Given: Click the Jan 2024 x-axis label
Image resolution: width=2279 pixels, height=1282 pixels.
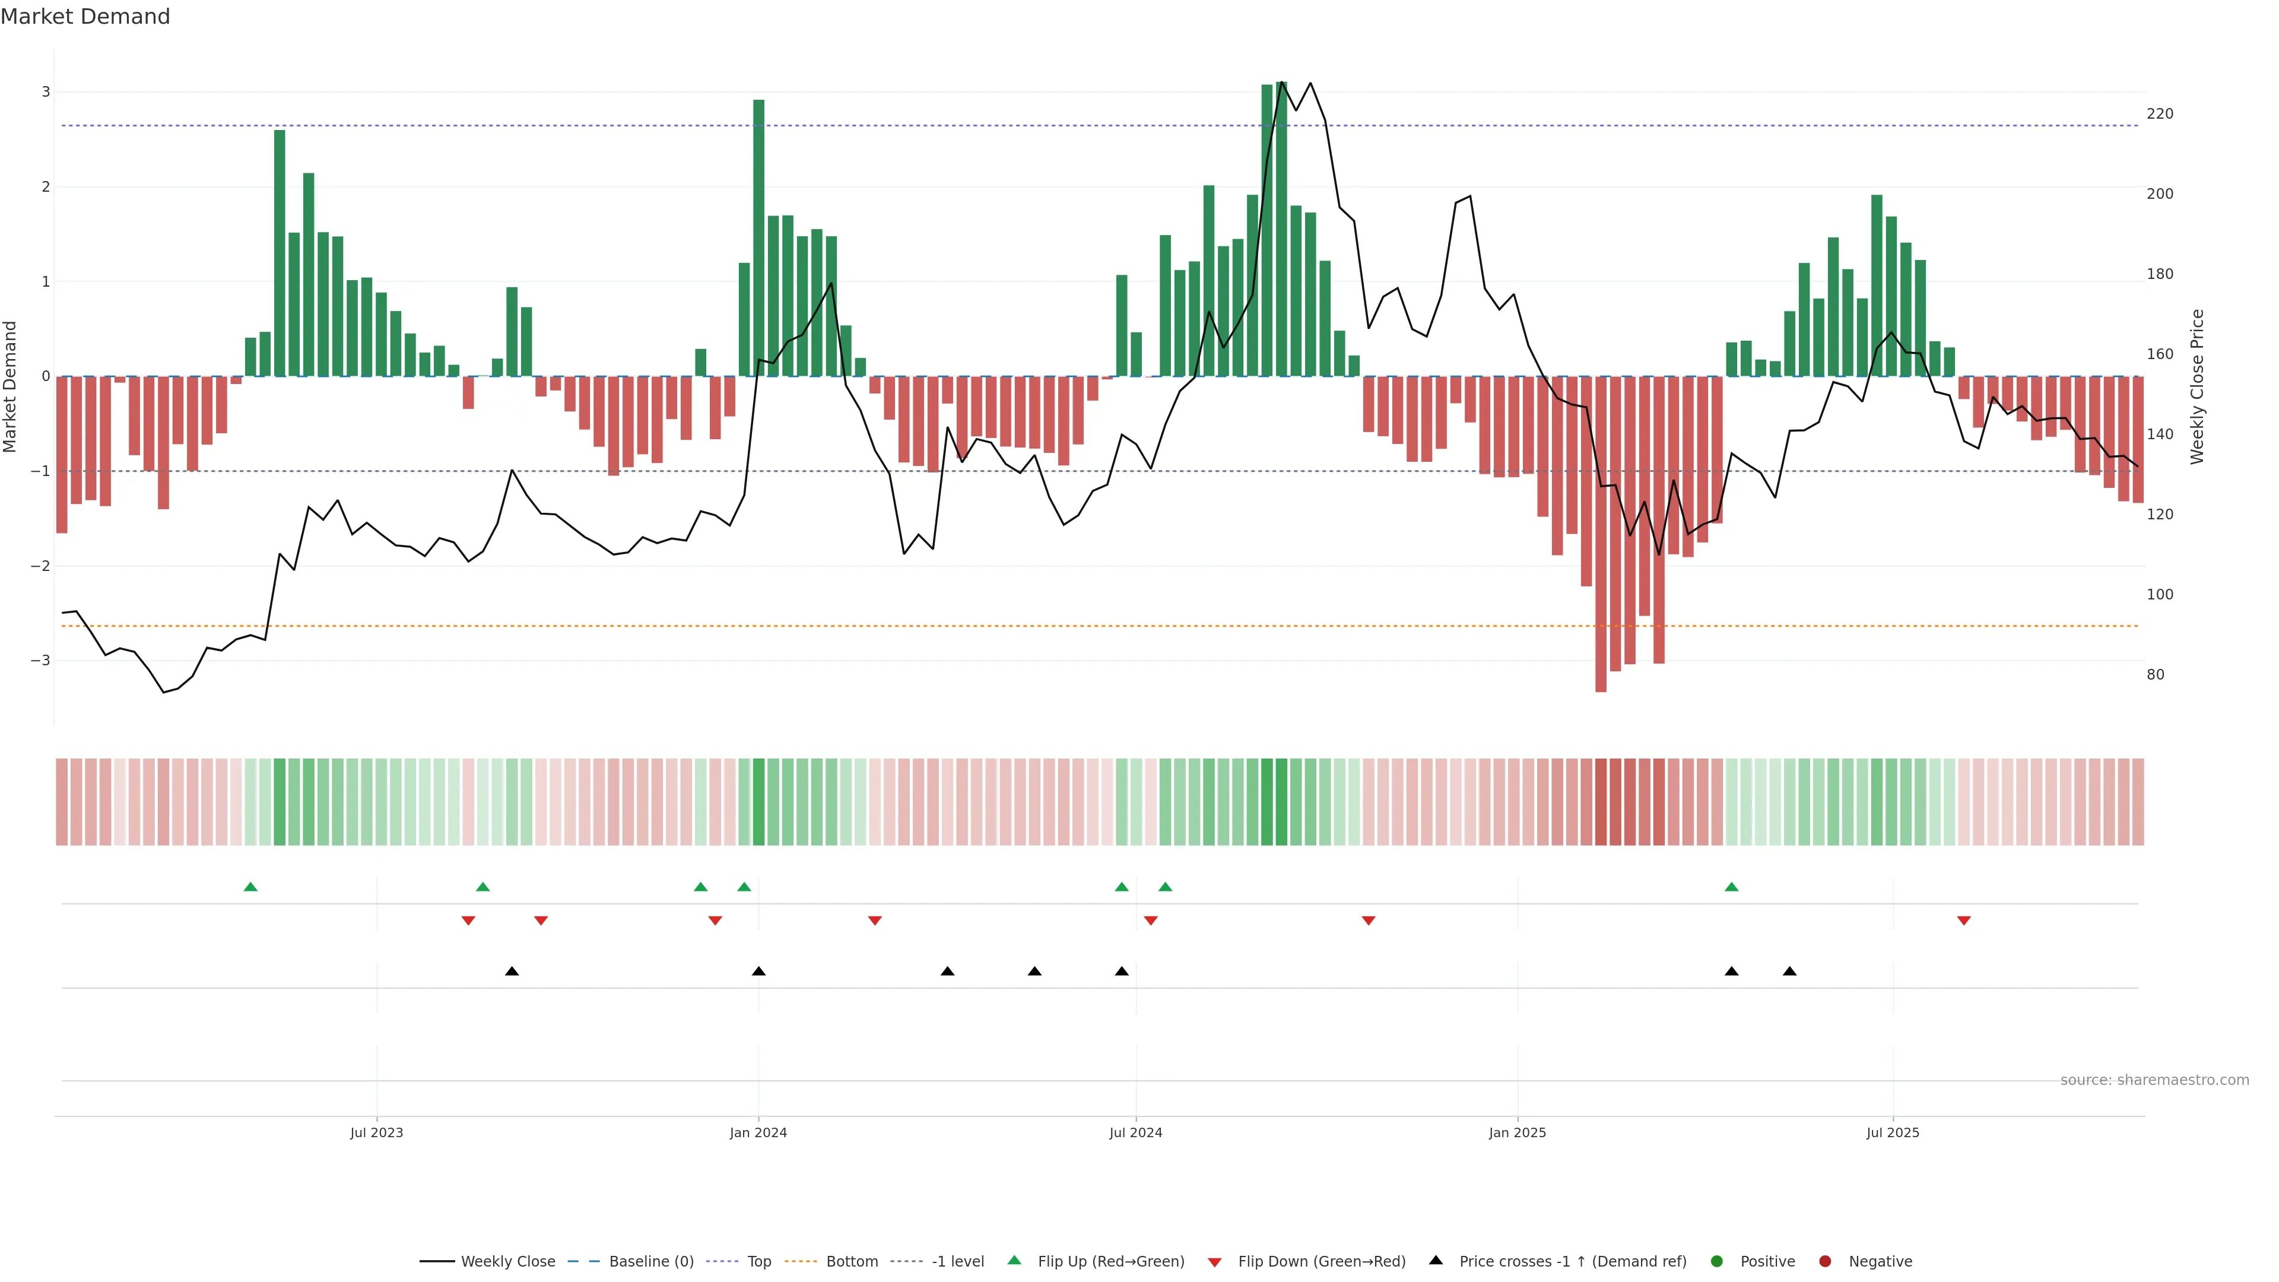Looking at the screenshot, I should [758, 1132].
